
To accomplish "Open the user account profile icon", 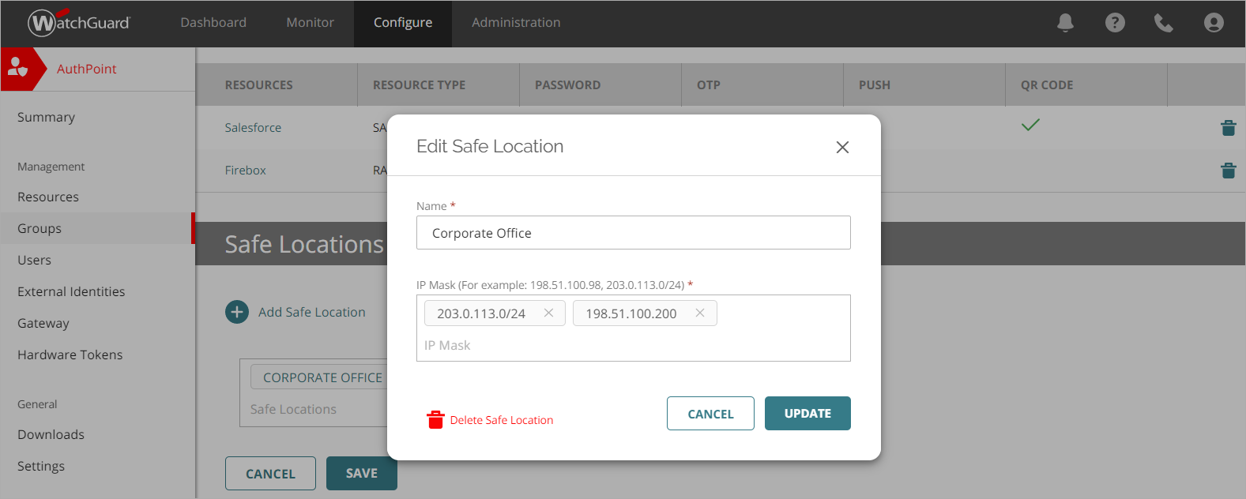I will [1214, 23].
